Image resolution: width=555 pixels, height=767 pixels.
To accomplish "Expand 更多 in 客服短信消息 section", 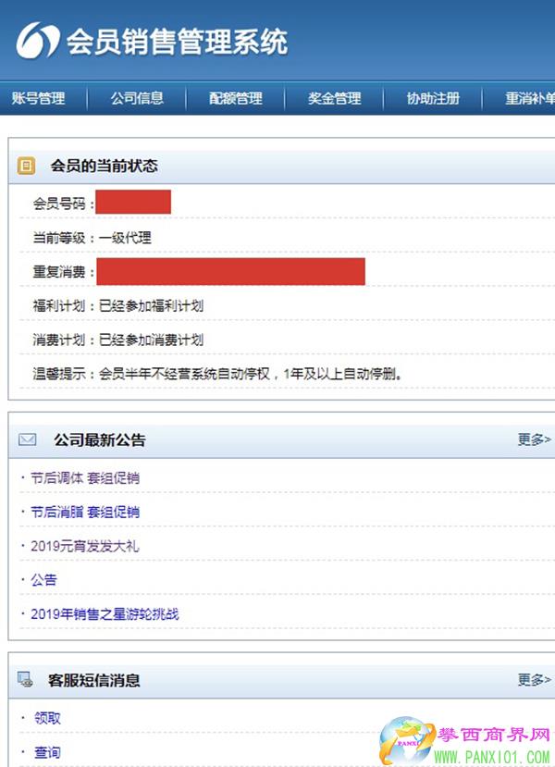I will pyautogui.click(x=534, y=680).
